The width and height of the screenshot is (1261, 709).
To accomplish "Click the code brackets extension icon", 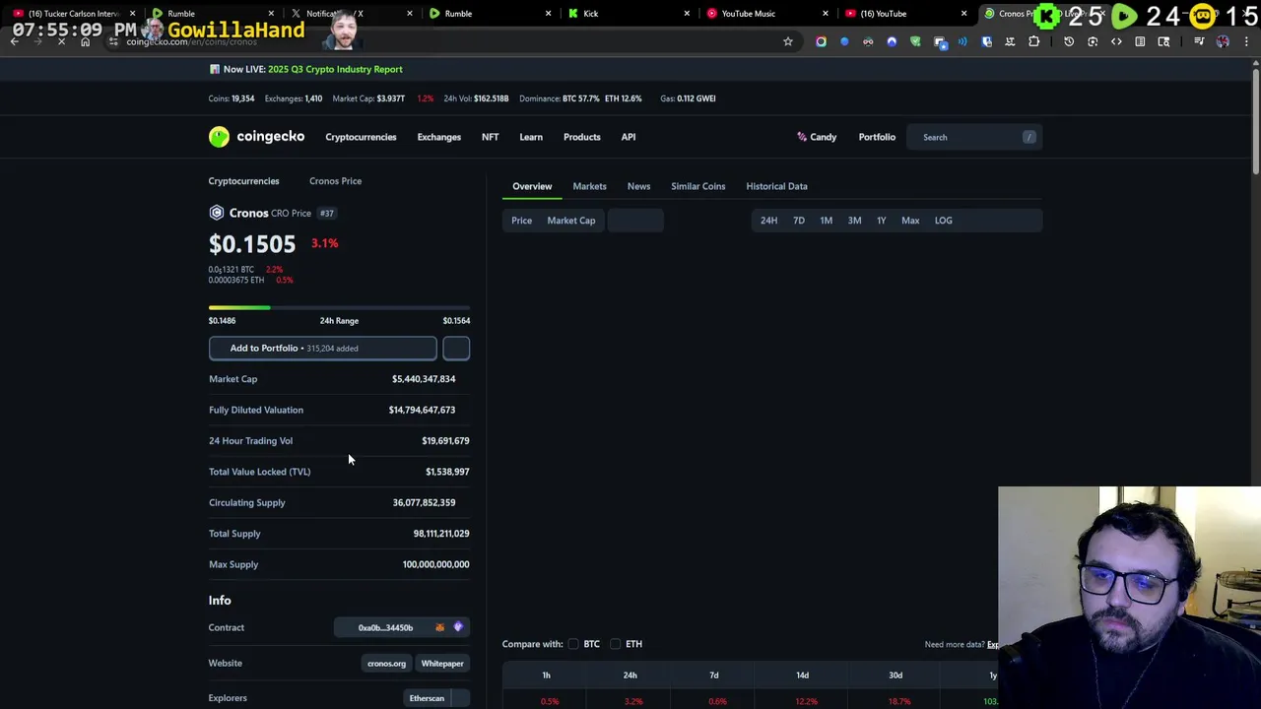I will tap(1116, 41).
